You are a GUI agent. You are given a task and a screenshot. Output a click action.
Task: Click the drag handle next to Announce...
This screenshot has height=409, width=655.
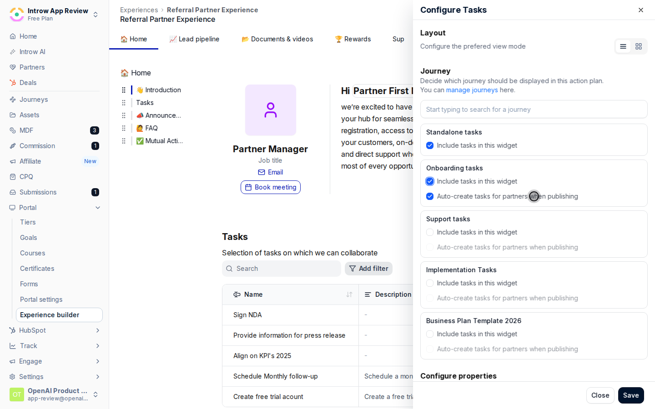pyautogui.click(x=124, y=115)
